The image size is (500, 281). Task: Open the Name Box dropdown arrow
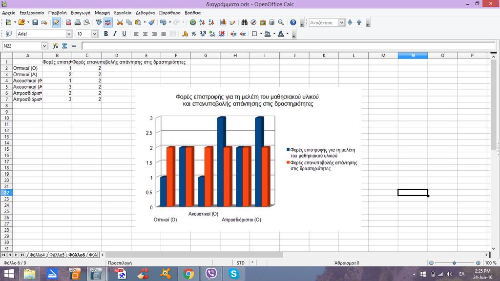tap(44, 46)
